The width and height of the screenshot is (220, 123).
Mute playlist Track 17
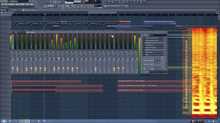pos(11,93)
